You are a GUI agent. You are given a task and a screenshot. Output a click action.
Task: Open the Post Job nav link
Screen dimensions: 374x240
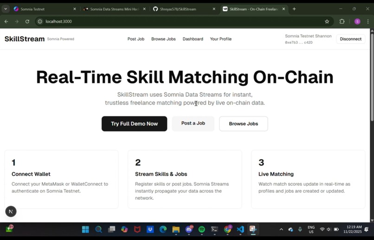(x=135, y=39)
